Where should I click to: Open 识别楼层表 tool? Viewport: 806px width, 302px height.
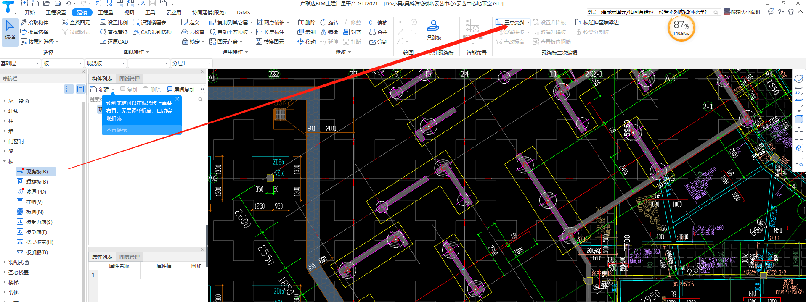pyautogui.click(x=149, y=22)
